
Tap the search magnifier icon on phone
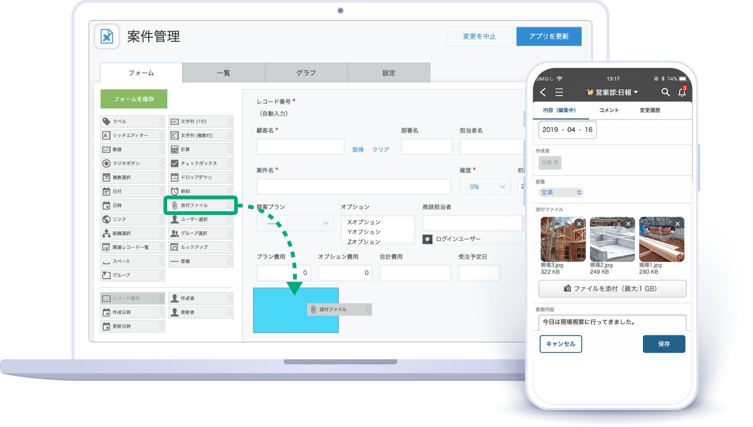click(x=665, y=92)
